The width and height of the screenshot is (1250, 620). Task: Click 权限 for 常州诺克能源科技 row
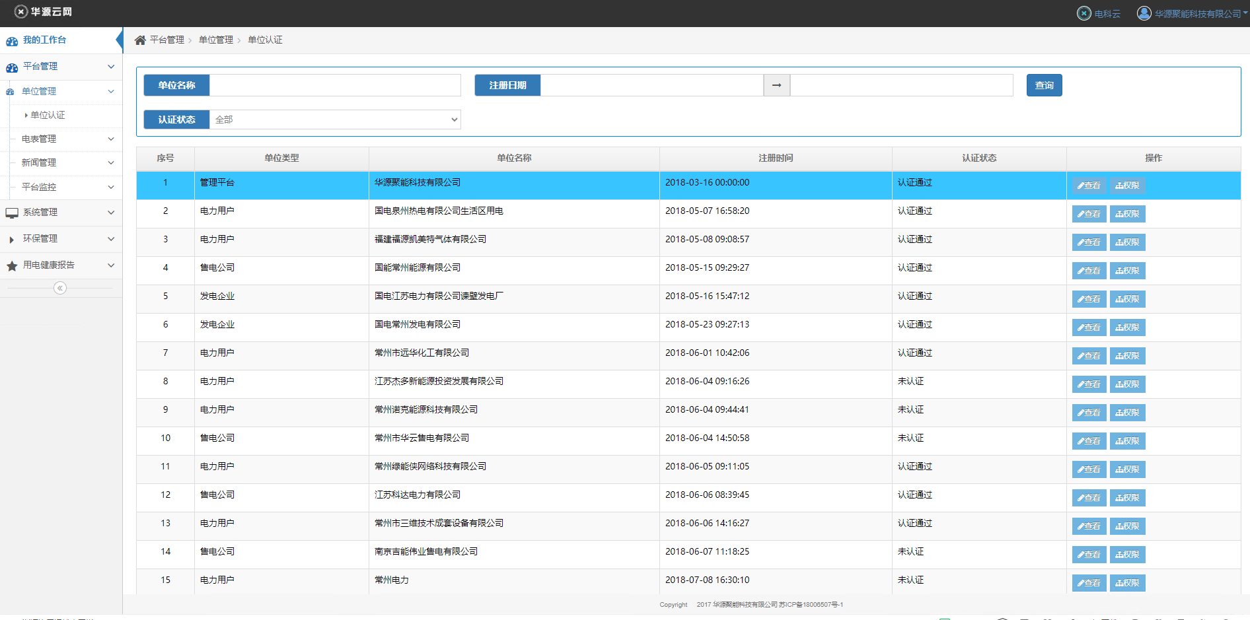point(1127,413)
